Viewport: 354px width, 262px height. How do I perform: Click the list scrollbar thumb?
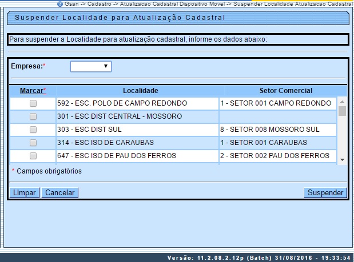342,111
